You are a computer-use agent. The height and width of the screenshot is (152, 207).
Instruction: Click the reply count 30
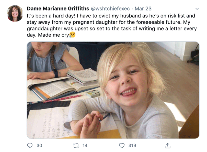tap(39, 145)
